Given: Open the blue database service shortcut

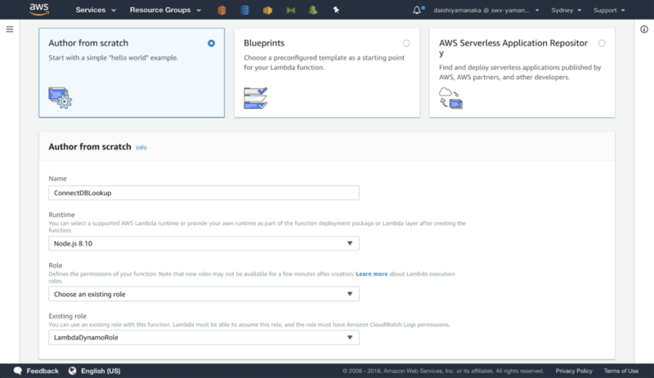Looking at the screenshot, I should pos(244,10).
